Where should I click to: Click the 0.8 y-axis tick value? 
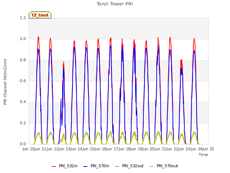click(x=23, y=60)
